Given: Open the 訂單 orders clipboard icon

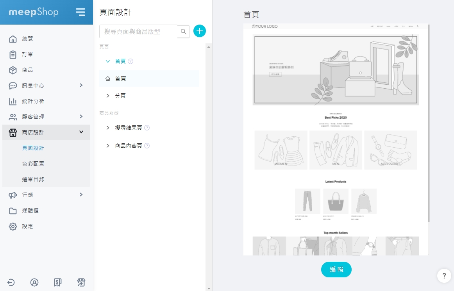Looking at the screenshot, I should tap(13, 54).
